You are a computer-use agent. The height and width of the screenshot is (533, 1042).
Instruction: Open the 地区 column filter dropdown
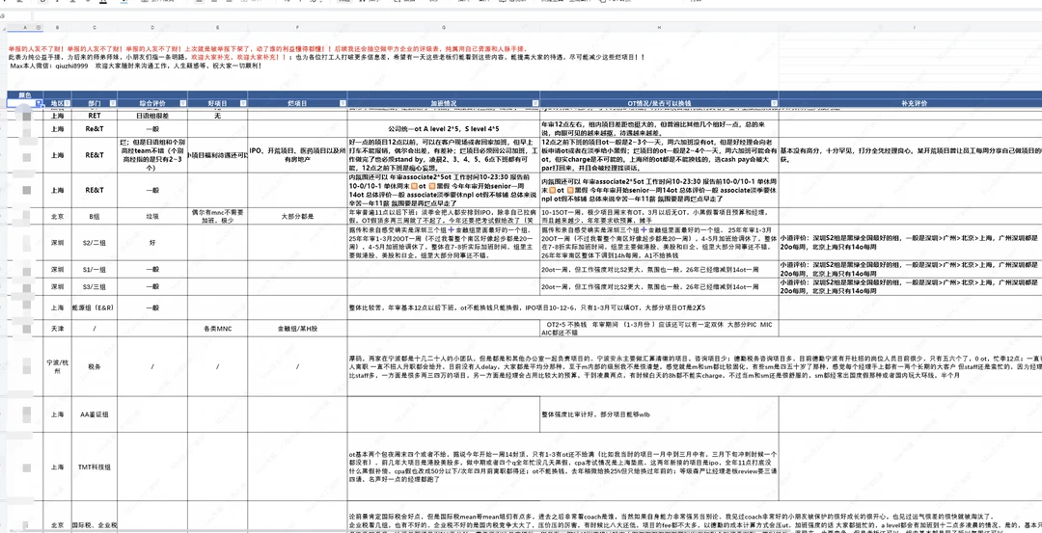(x=68, y=103)
